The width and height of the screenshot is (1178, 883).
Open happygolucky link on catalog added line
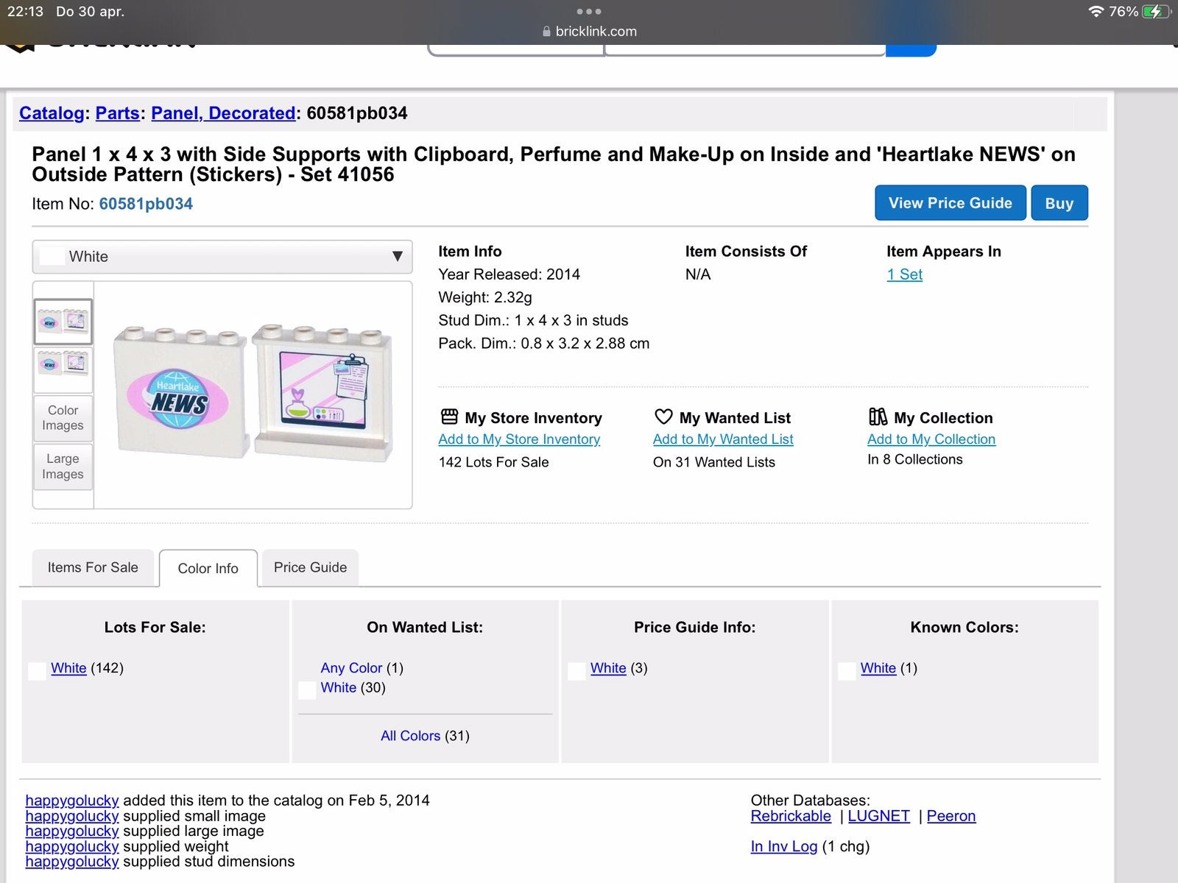[x=72, y=801]
